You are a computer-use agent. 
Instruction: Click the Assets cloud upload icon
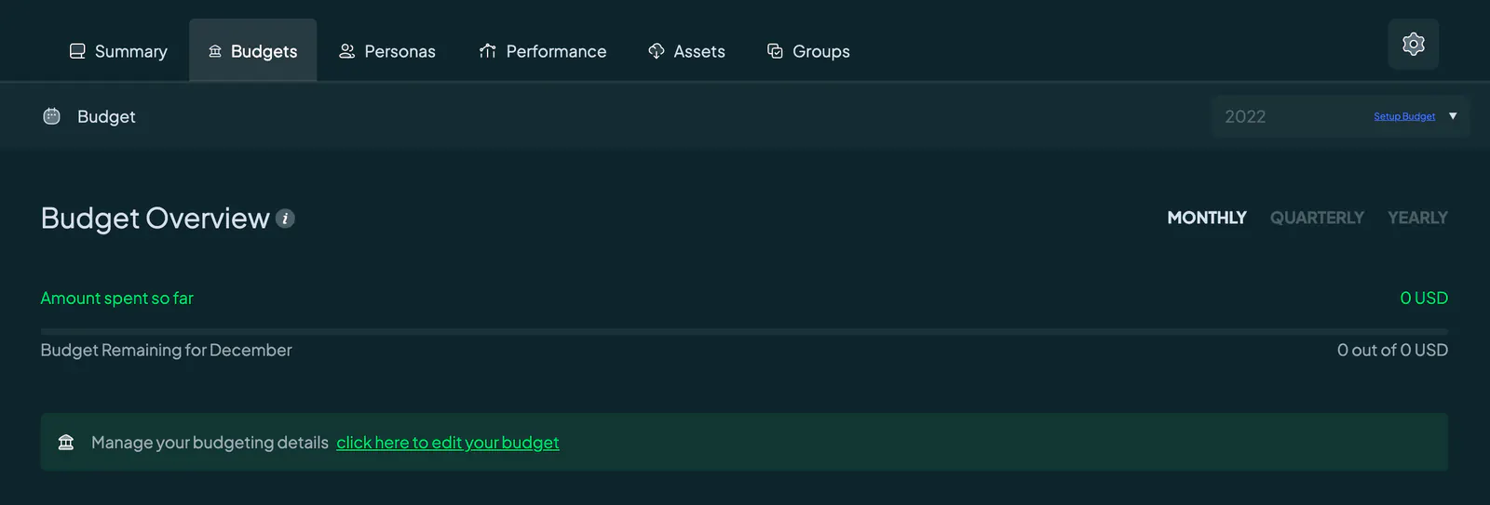coord(657,51)
